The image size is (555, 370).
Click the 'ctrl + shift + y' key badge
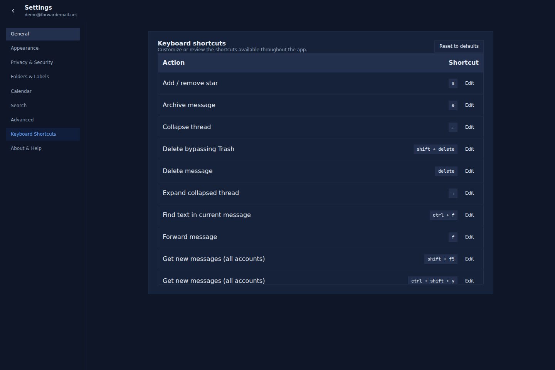point(433,281)
